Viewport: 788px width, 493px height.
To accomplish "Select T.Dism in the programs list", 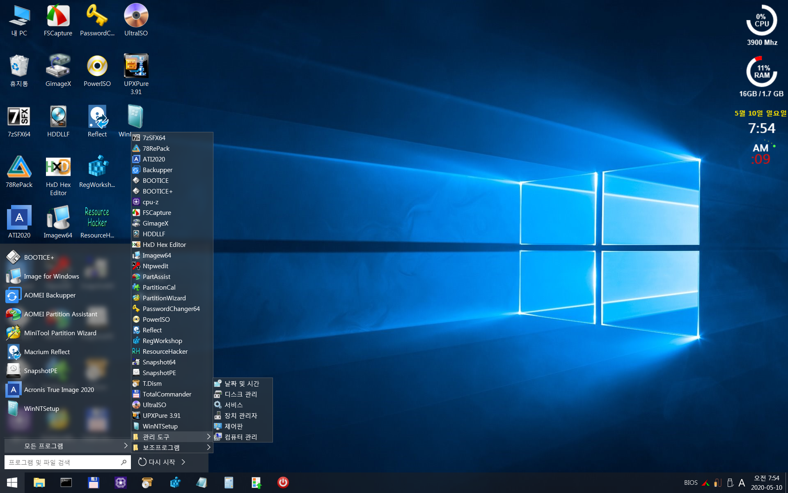I will (x=172, y=383).
